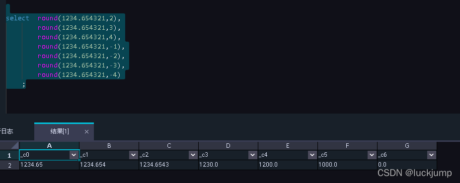The height and width of the screenshot is (183, 460).
Task: Select column A header
Action: click(x=49, y=146)
